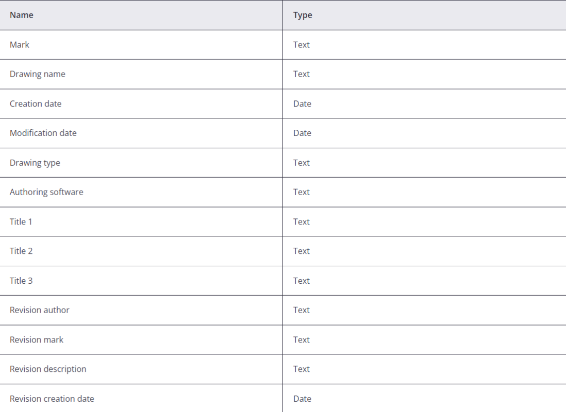Click the Type column header
This screenshot has width=566, height=412.
(x=303, y=15)
